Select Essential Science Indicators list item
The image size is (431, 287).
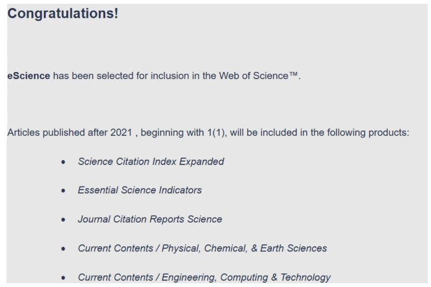click(140, 190)
